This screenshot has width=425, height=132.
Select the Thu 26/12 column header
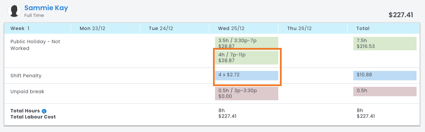[299, 28]
